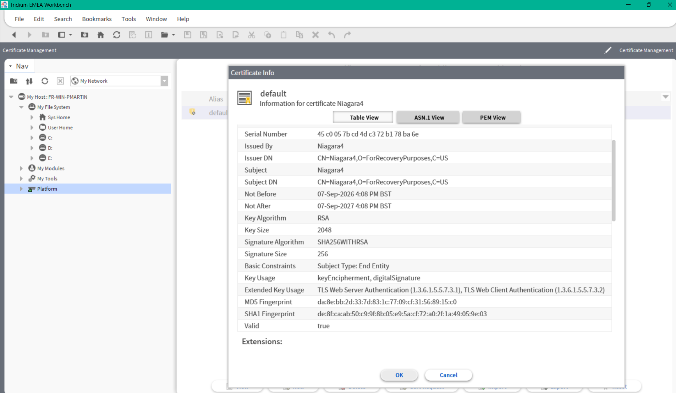This screenshot has height=393, width=676.
Task: Open the My Network dropdown
Action: pyautogui.click(x=164, y=81)
